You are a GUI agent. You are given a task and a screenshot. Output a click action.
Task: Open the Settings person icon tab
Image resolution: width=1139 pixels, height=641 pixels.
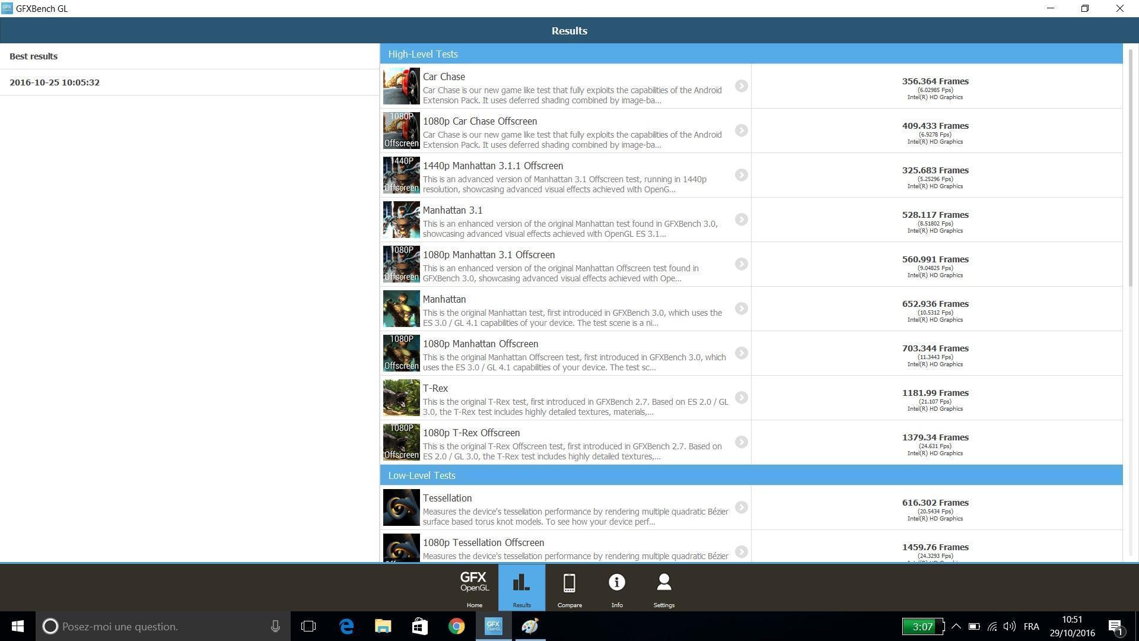(x=664, y=588)
